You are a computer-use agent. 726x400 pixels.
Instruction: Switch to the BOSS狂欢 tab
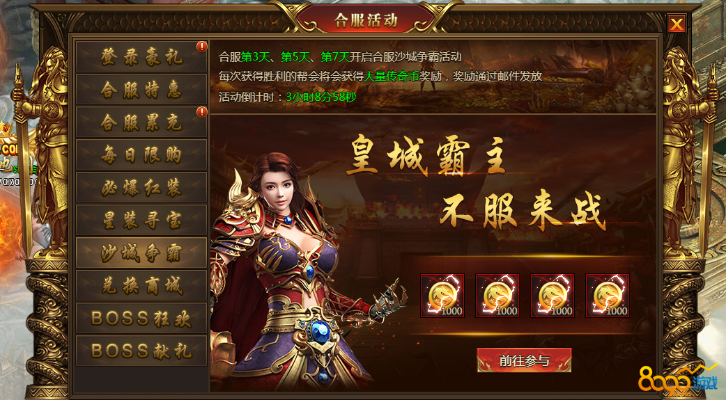click(x=141, y=319)
